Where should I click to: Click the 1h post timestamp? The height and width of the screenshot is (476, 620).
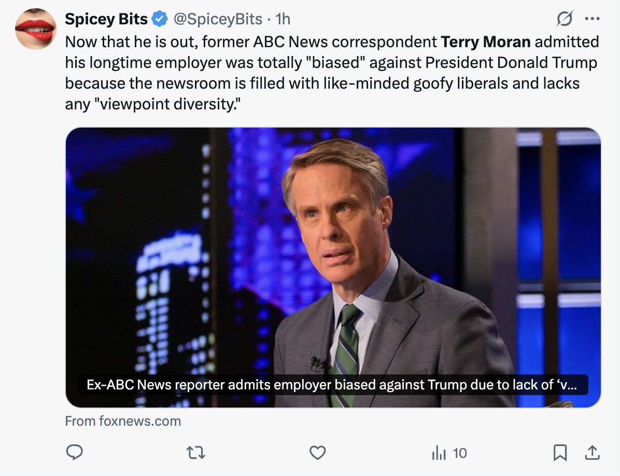283,19
